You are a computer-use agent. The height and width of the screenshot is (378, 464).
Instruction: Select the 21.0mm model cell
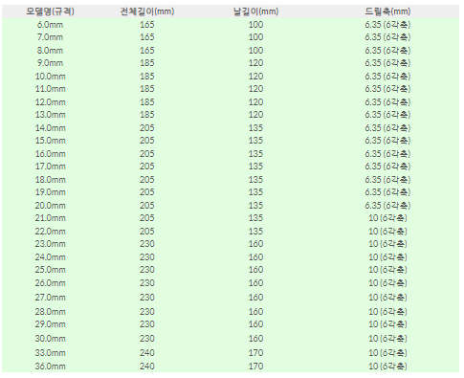click(50, 218)
